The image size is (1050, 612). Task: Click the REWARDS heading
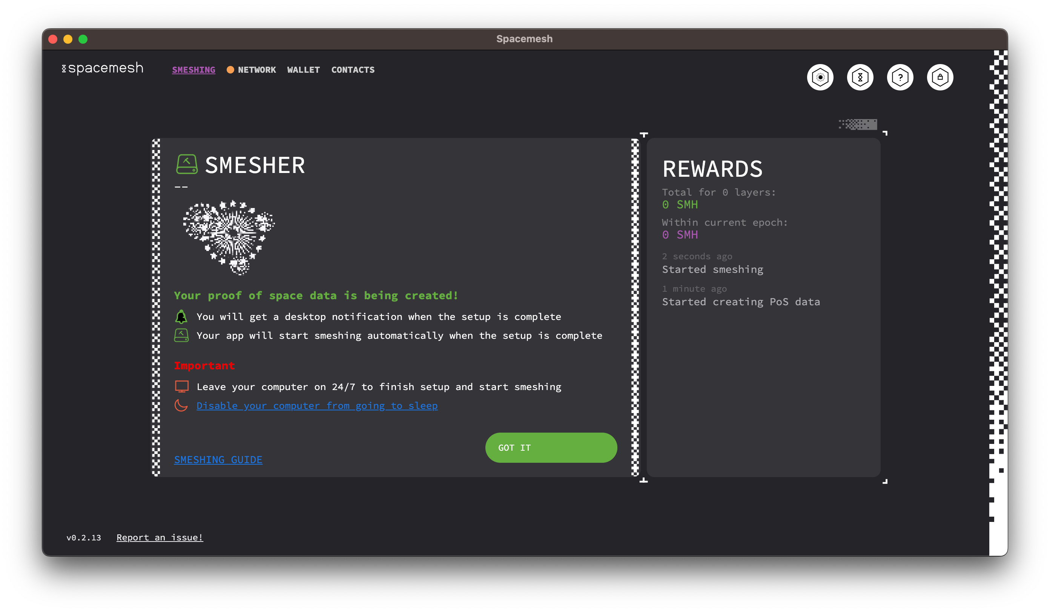tap(712, 168)
